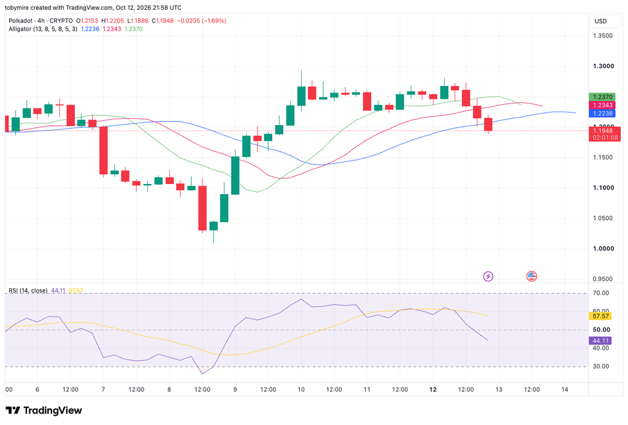628x425 pixels.
Task: Click the purple lightning event icon
Action: click(x=488, y=276)
